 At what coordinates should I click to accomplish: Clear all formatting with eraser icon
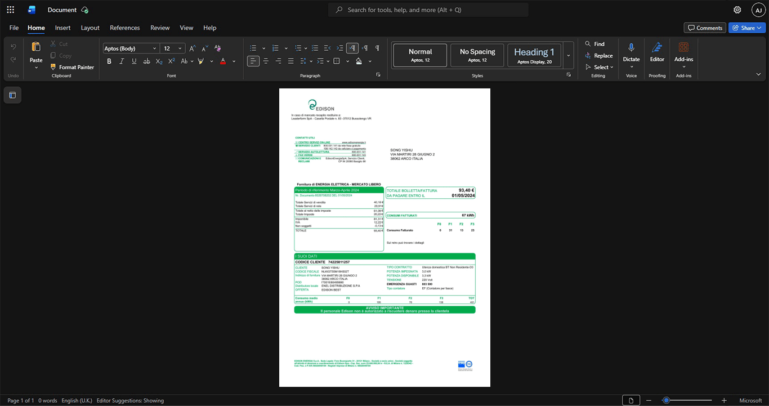[217, 48]
